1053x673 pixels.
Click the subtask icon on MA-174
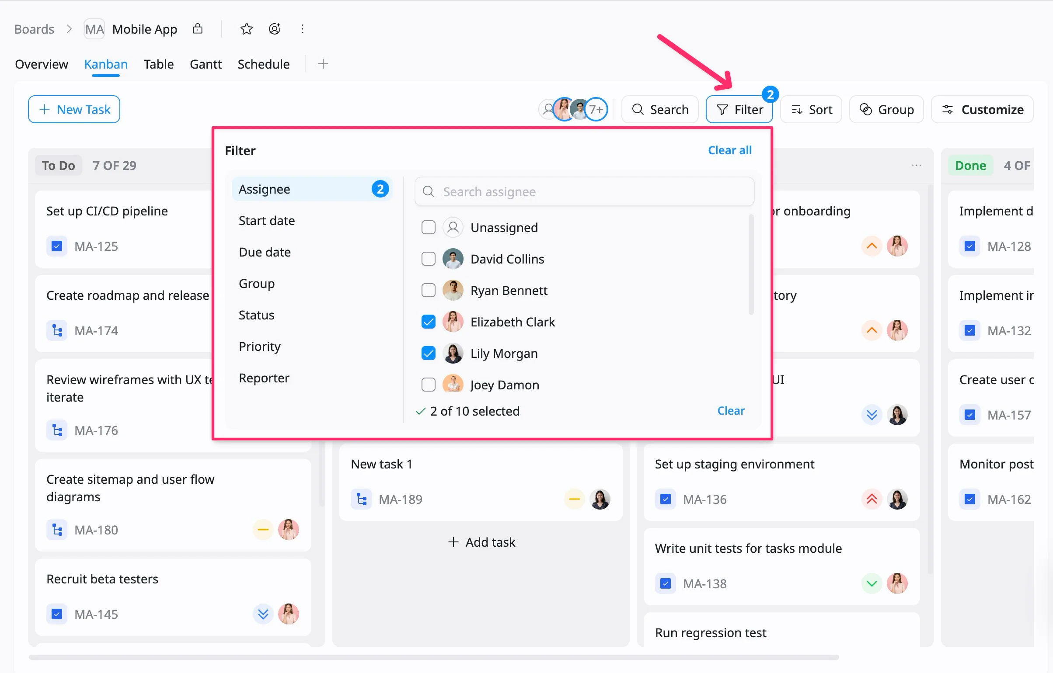pos(57,330)
